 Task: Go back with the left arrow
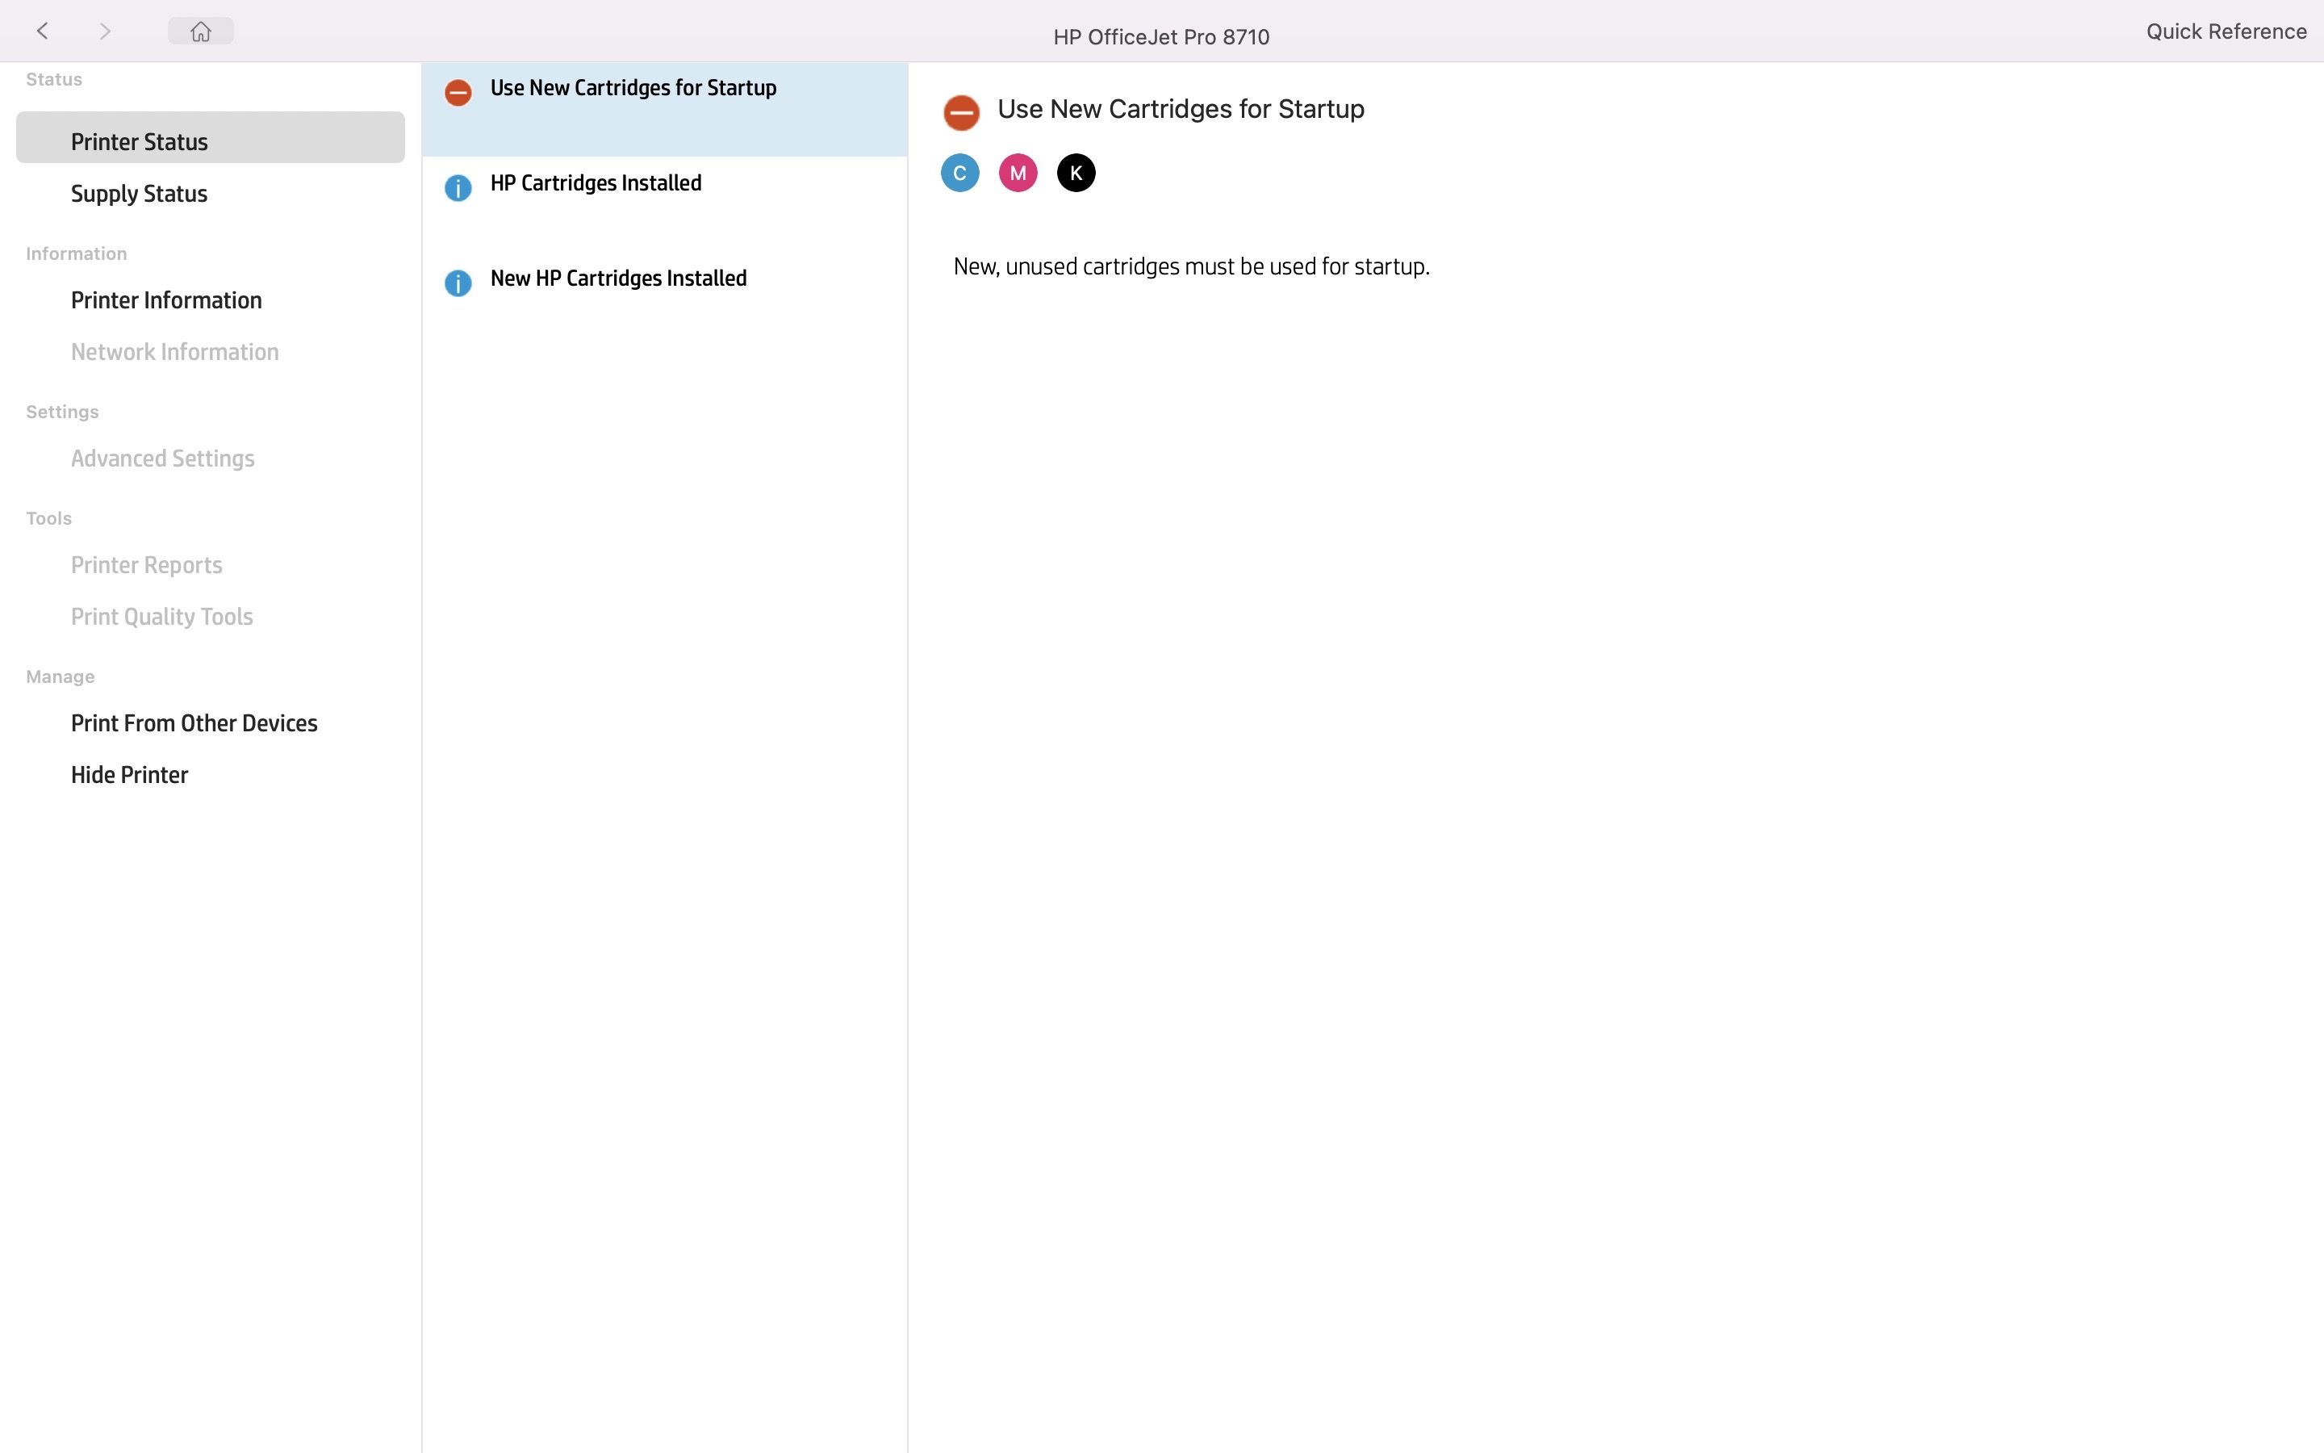(42, 31)
